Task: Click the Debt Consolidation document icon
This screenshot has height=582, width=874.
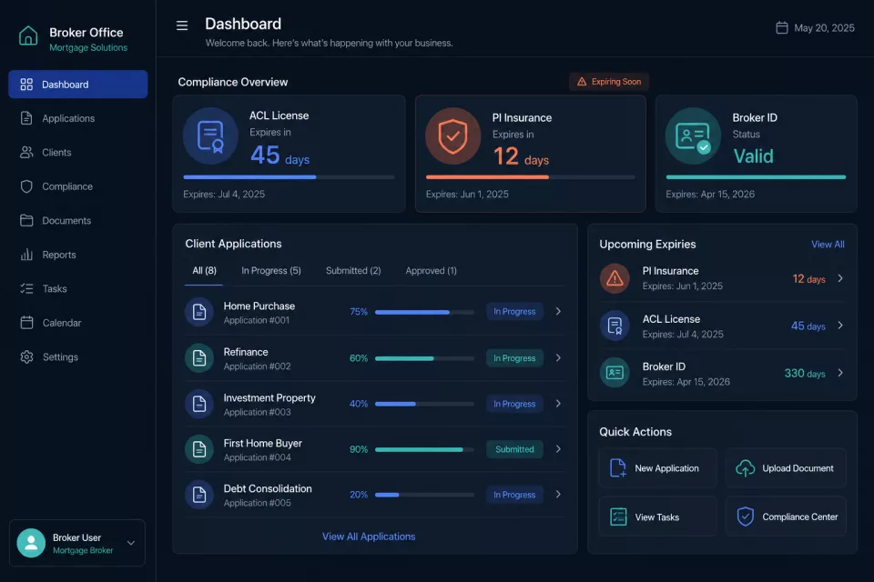Action: tap(199, 495)
